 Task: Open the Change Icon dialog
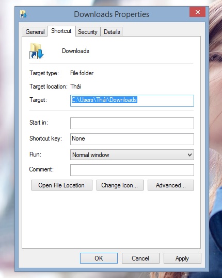[x=120, y=185]
